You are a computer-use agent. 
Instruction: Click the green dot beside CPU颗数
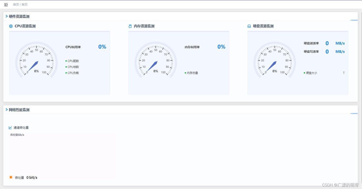66,61
